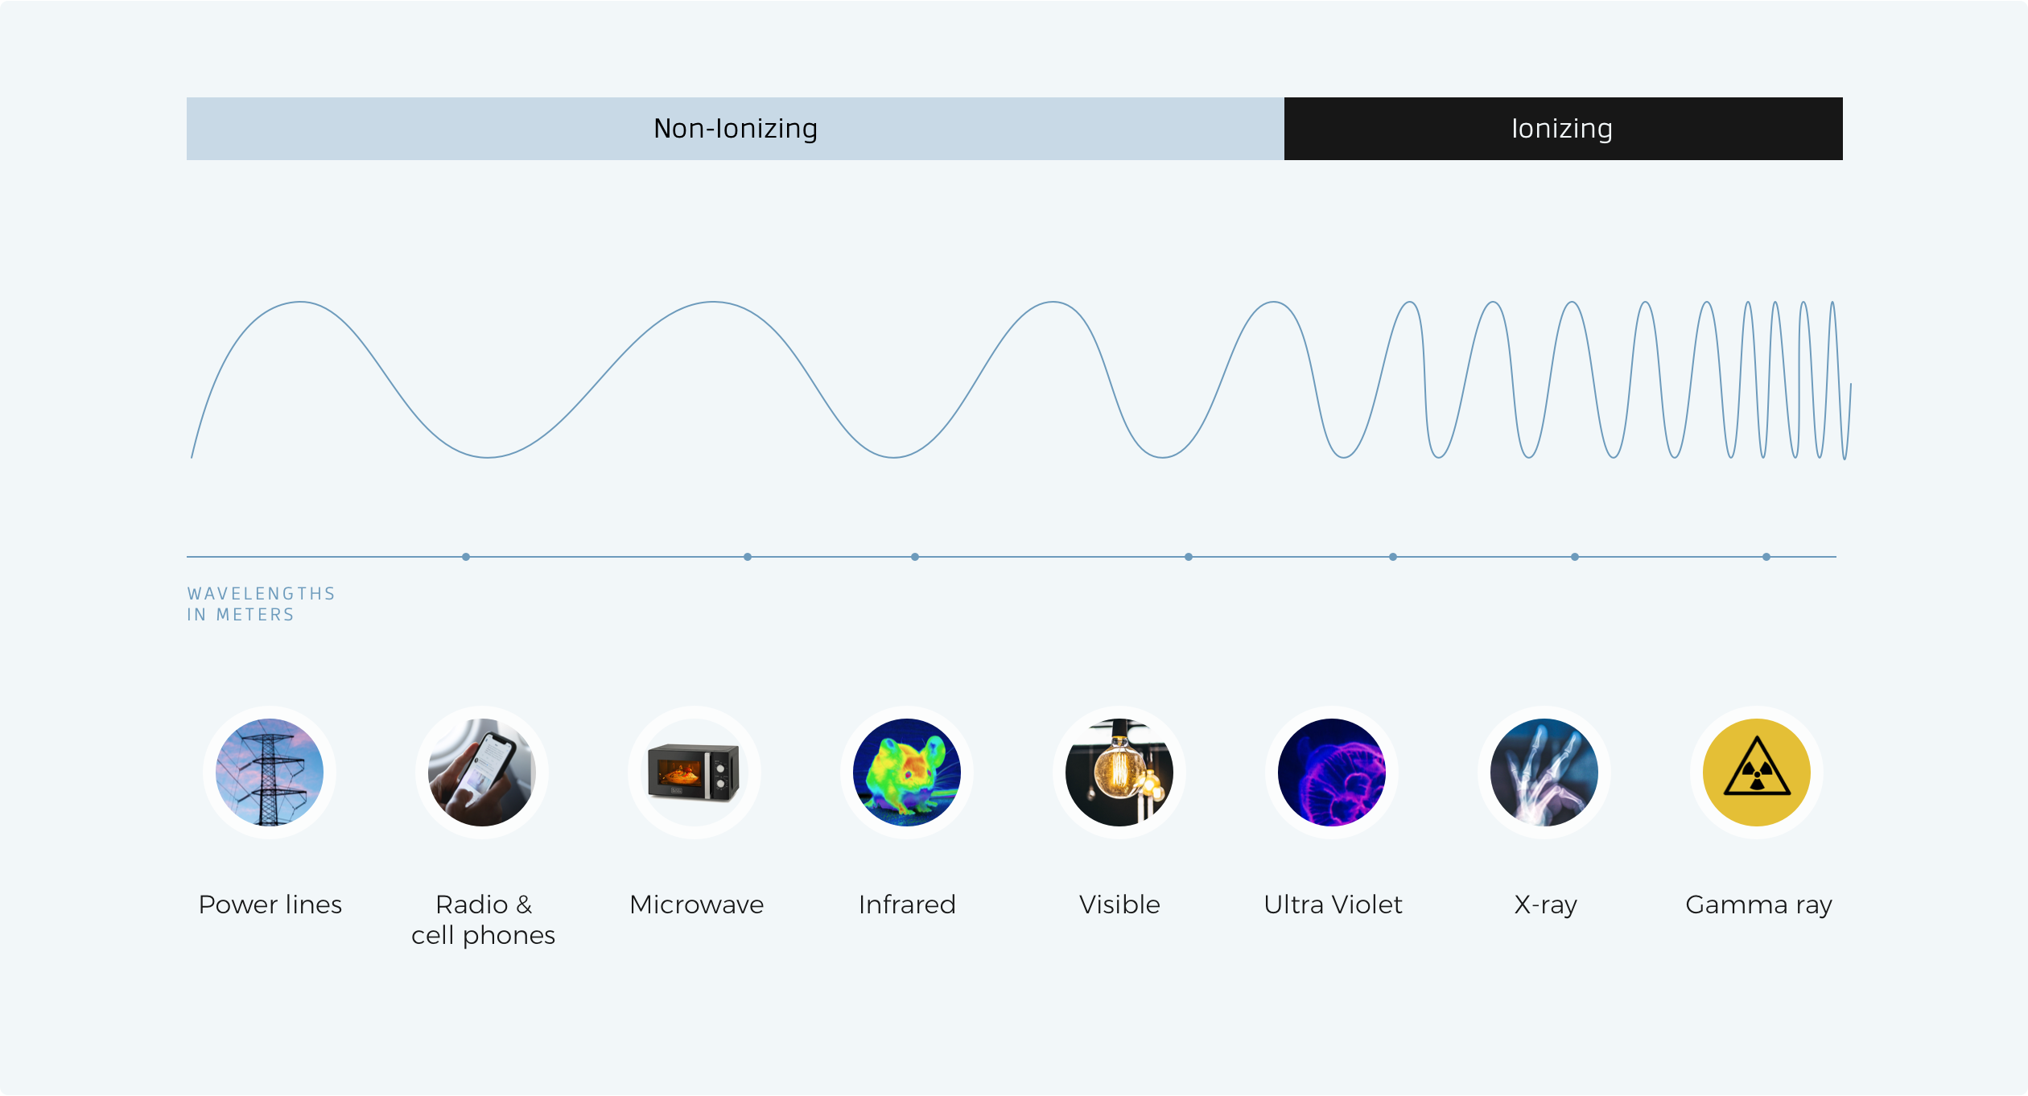Select the Ultra Violet text label
Image resolution: width=2028 pixels, height=1096 pixels.
(1333, 904)
